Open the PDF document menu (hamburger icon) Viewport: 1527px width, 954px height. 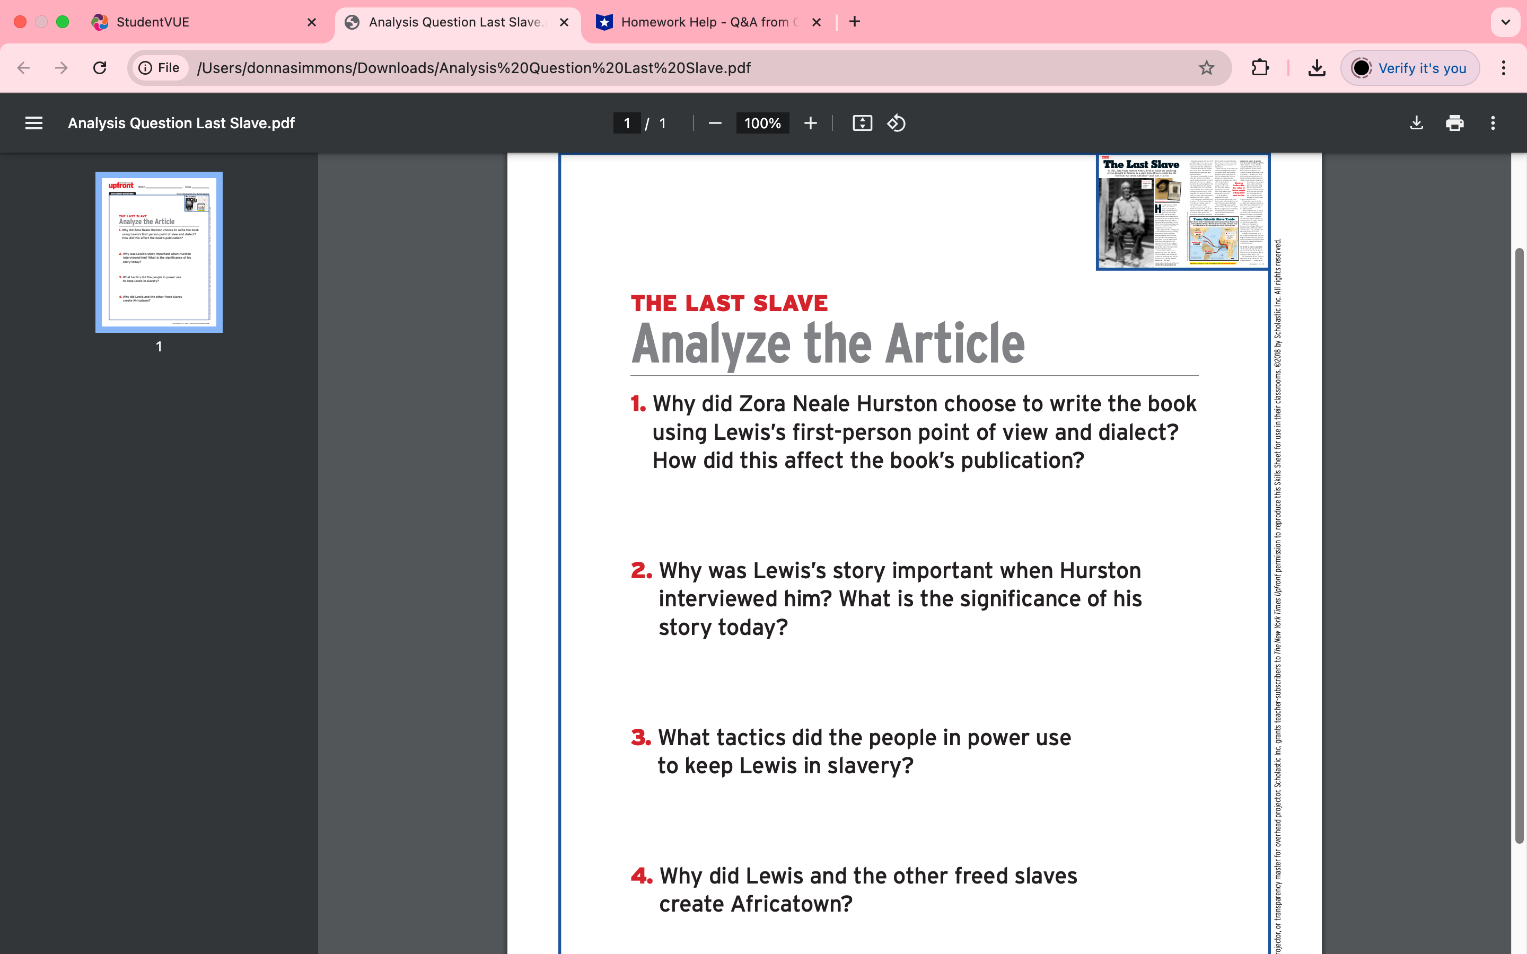[33, 122]
